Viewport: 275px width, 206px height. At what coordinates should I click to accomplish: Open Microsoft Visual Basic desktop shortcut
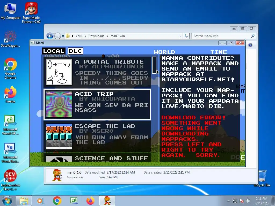(10, 153)
